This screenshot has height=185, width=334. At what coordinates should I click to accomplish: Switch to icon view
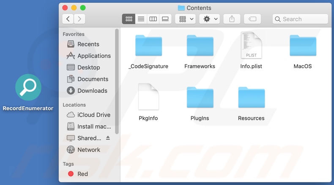pos(129,19)
